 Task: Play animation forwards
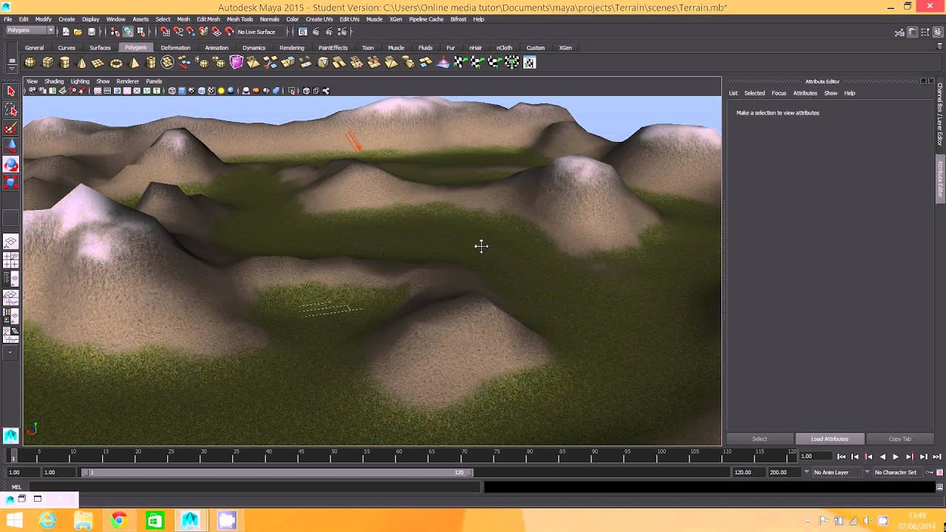896,457
